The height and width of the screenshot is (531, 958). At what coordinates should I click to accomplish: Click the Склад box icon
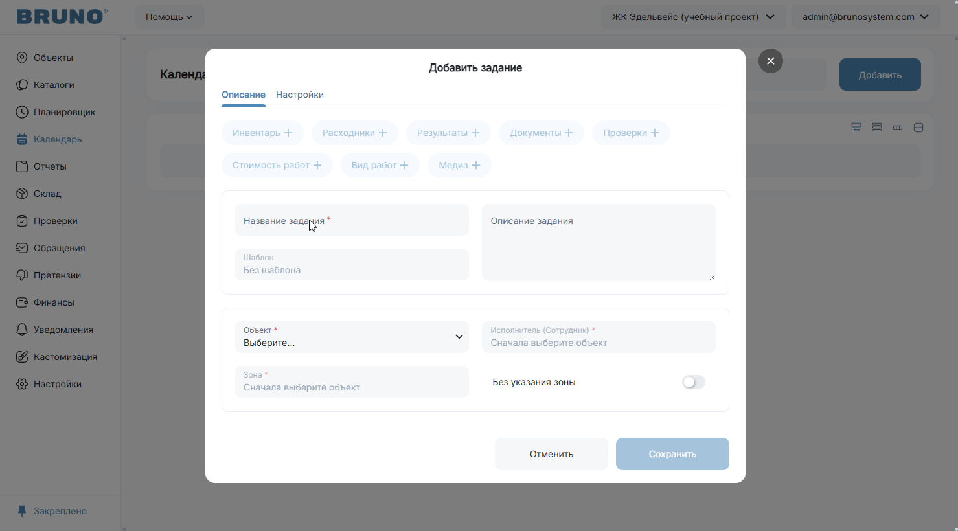coord(22,194)
